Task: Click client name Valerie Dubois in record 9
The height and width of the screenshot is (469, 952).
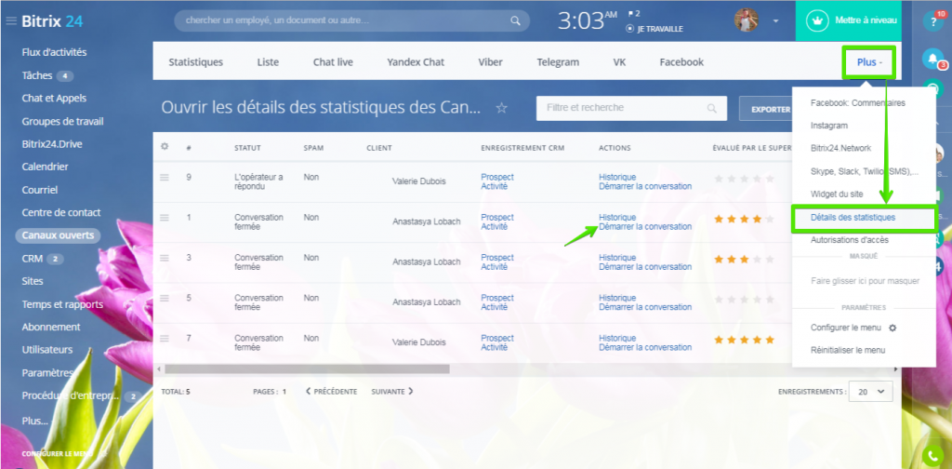Action: pos(419,181)
